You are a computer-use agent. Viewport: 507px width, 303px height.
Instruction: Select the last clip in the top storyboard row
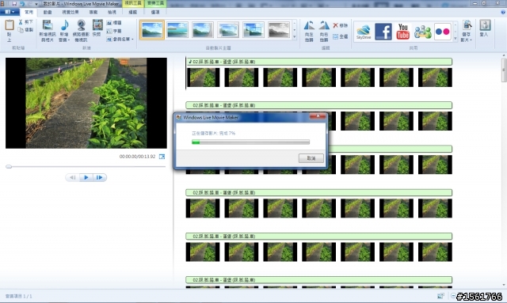pos(435,78)
